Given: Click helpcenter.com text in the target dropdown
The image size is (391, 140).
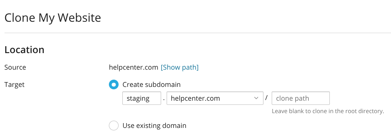Looking at the screenshot, I should [x=195, y=98].
